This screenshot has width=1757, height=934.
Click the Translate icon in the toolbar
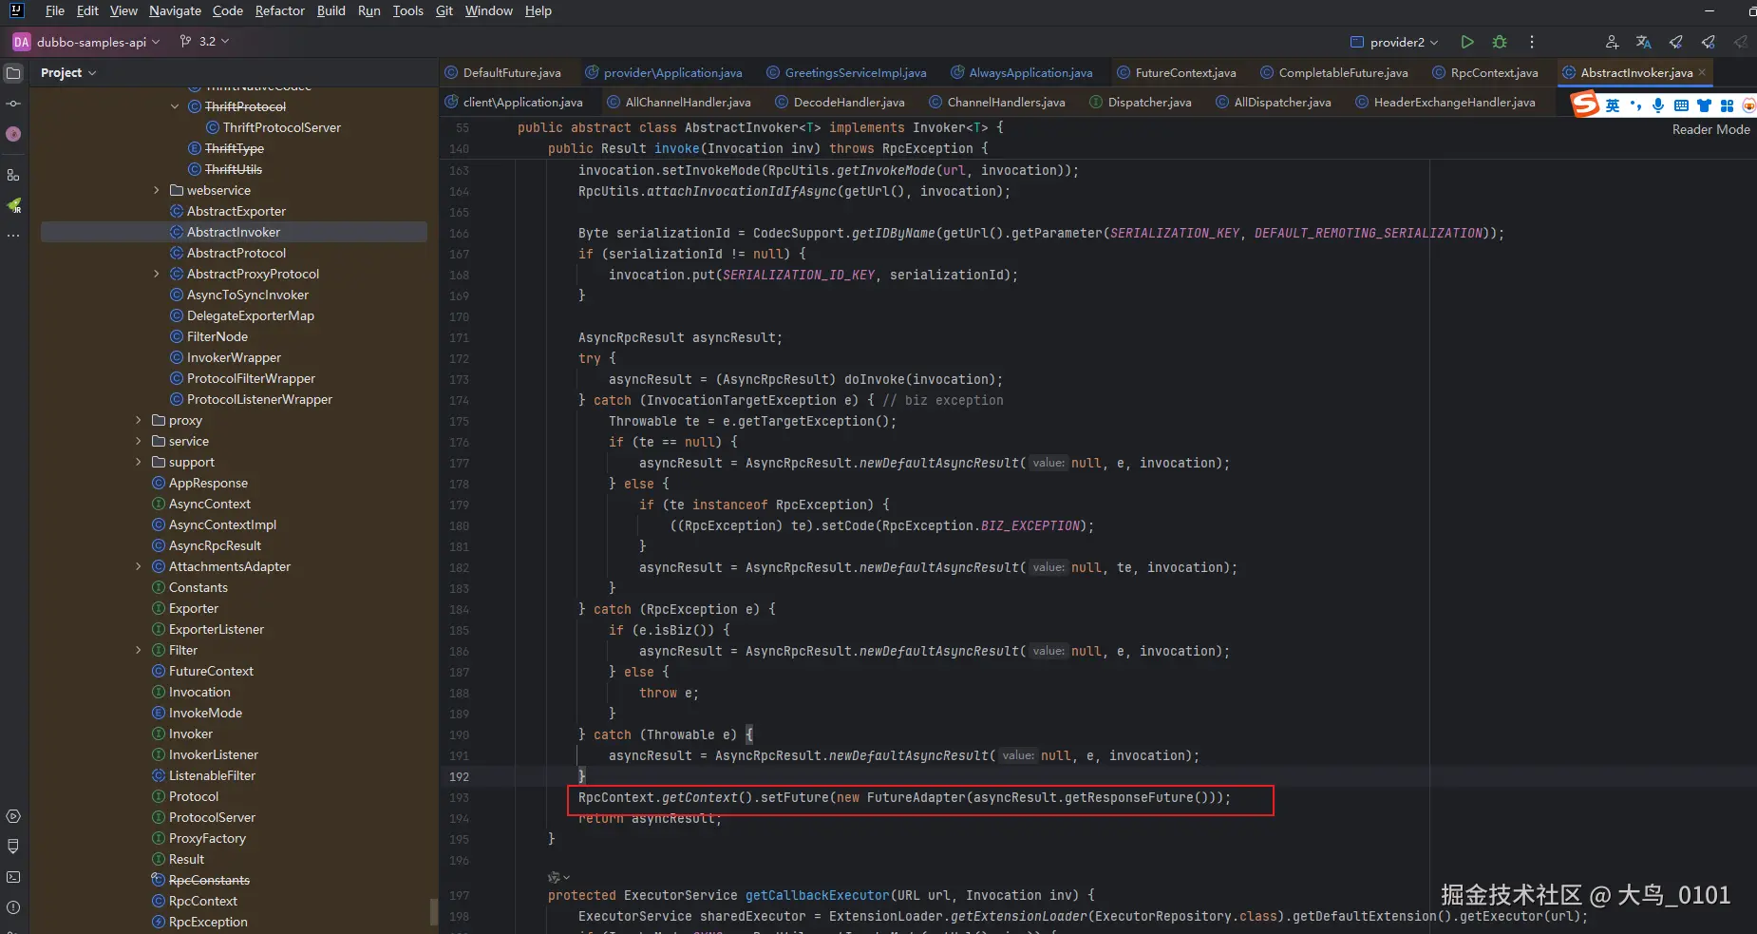[x=1644, y=42]
